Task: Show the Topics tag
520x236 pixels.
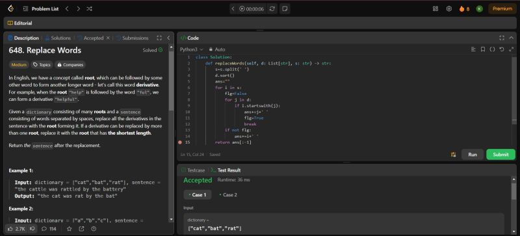Action: coord(42,65)
